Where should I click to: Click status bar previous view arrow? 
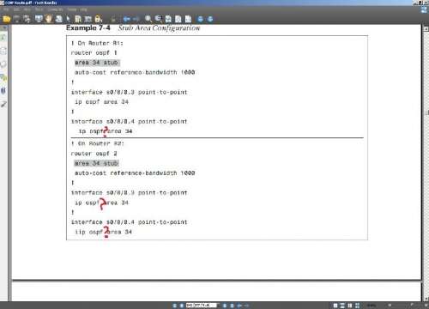tap(239, 306)
